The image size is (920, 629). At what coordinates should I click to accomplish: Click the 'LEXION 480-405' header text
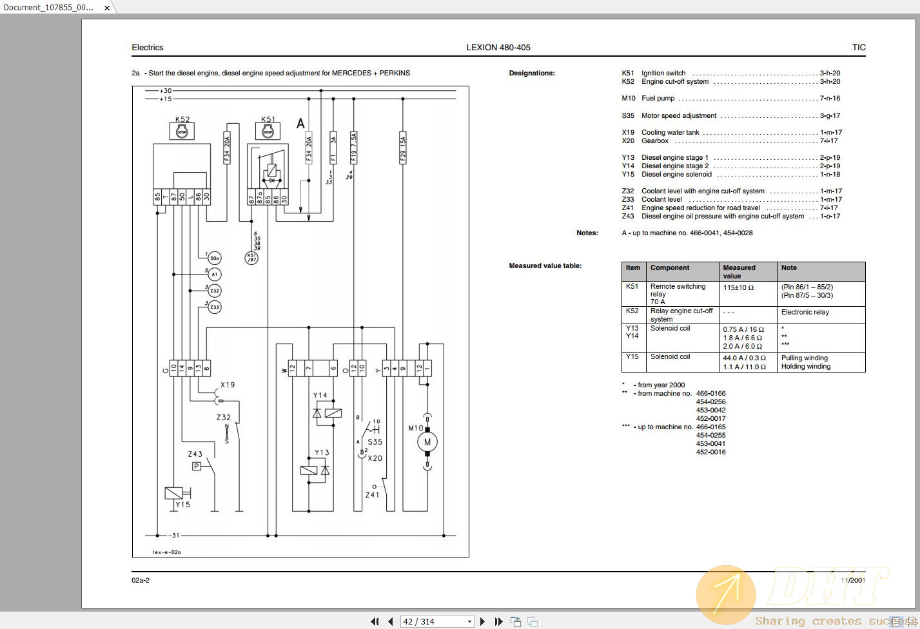(498, 48)
